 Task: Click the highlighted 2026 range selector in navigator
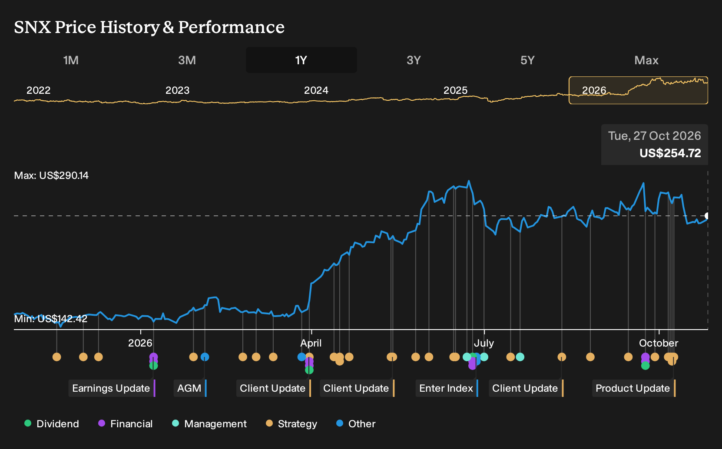coord(638,90)
